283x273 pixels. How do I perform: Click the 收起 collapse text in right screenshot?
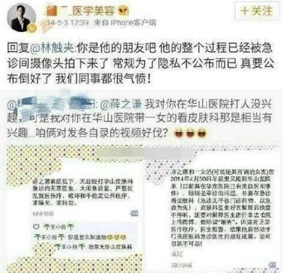176,254
